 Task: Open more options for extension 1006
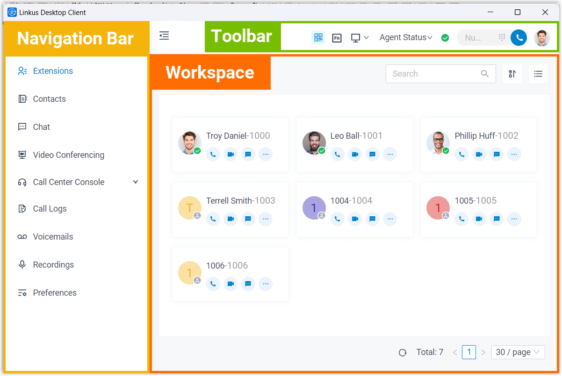coord(266,284)
